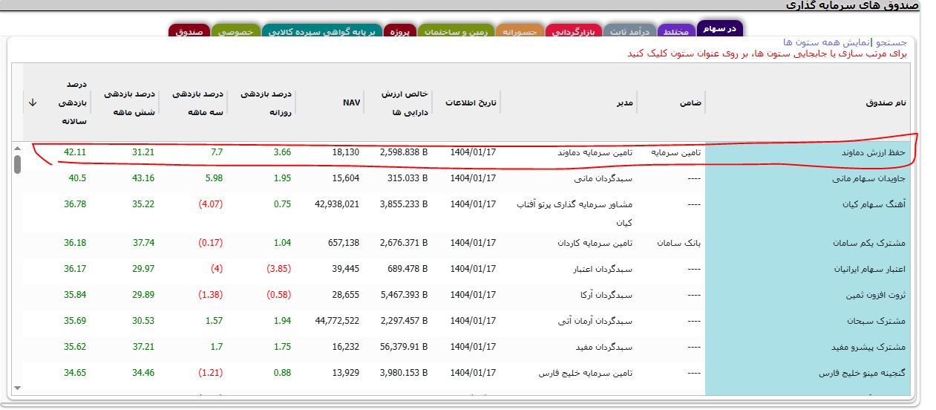Click NAV value 44,772,522

coord(337,321)
